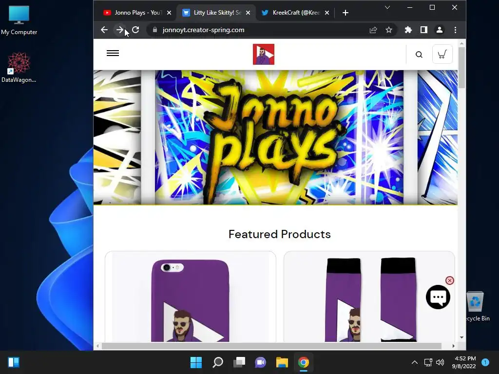
Task: Click the horizontal scrollbar thumb
Action: click(271, 346)
